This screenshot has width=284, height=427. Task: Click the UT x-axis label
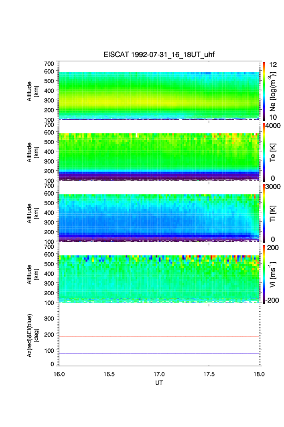pos(159,383)
